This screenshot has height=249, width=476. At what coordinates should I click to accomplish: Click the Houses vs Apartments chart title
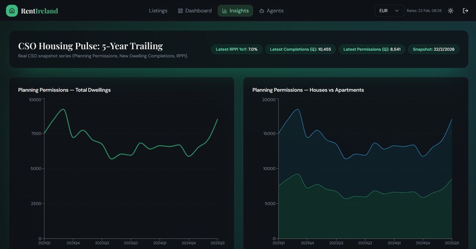[x=308, y=90]
